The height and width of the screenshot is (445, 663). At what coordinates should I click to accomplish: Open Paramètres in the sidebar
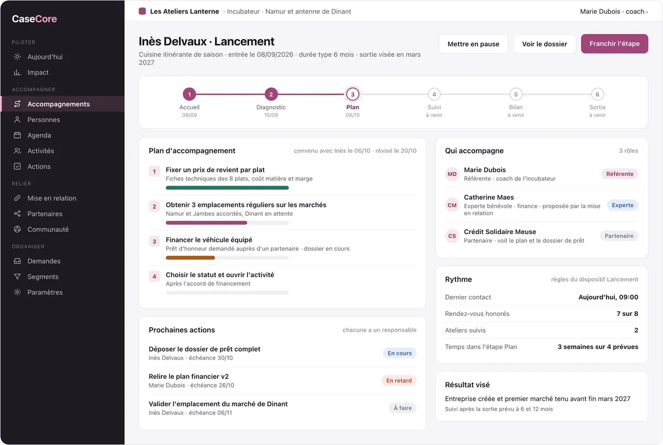point(62,292)
